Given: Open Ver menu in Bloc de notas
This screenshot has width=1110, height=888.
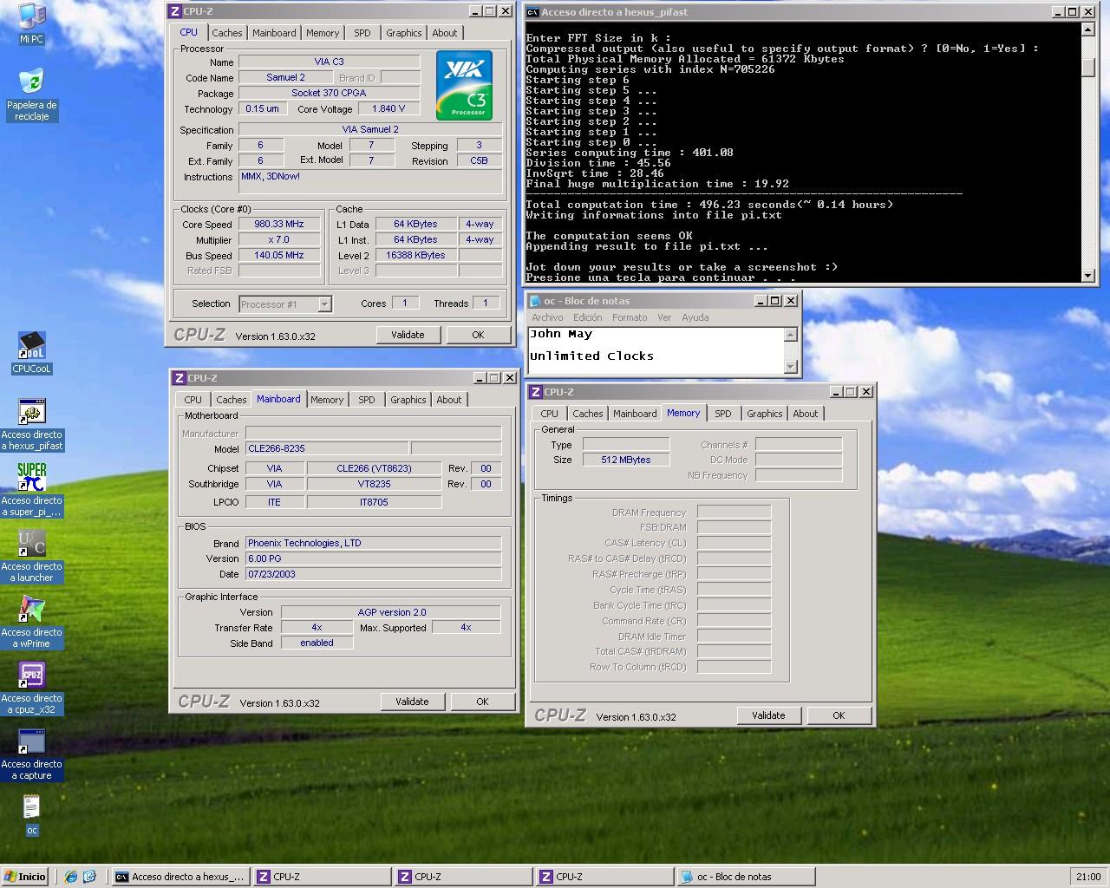Looking at the screenshot, I should point(664,317).
